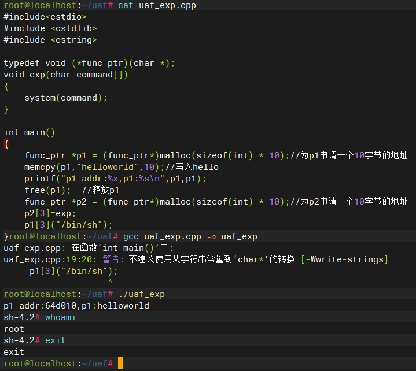The height and width of the screenshot is (371, 416).
Task: Click the typedef func_ptr declaration line
Action: click(x=89, y=63)
